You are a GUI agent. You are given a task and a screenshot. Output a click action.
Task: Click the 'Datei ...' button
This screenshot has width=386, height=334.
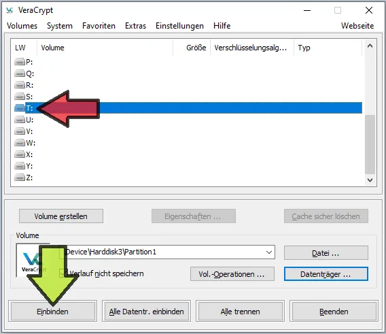point(326,252)
